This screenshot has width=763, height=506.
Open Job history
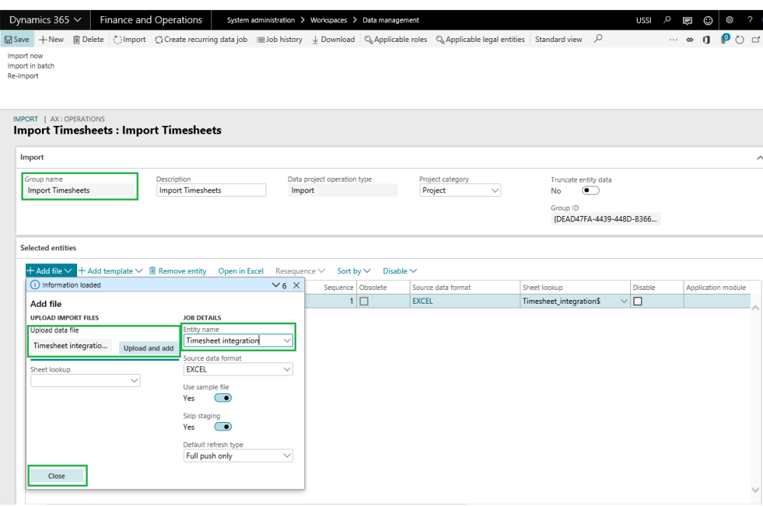click(x=280, y=40)
